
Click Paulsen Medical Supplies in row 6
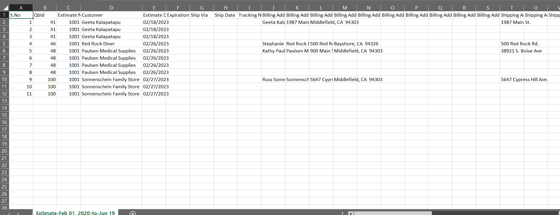point(111,51)
